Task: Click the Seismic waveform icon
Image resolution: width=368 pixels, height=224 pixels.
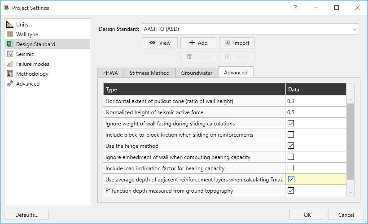Action: click(10, 54)
